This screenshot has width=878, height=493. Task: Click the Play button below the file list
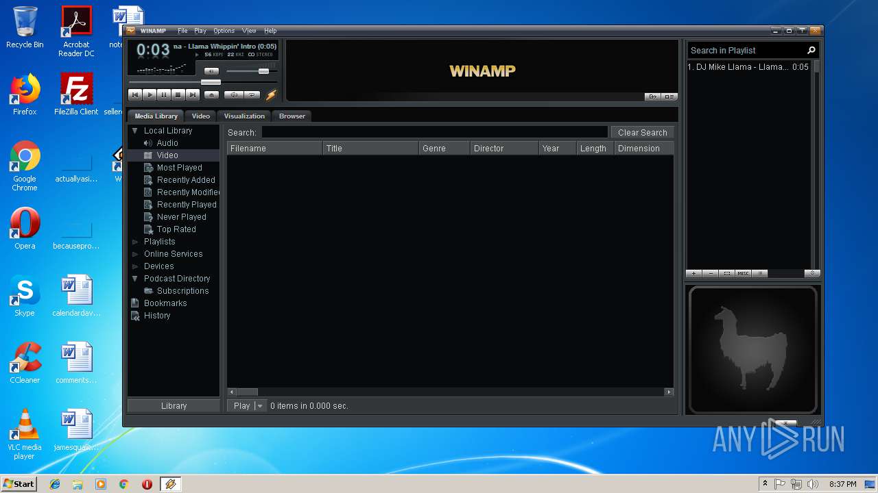coord(241,406)
